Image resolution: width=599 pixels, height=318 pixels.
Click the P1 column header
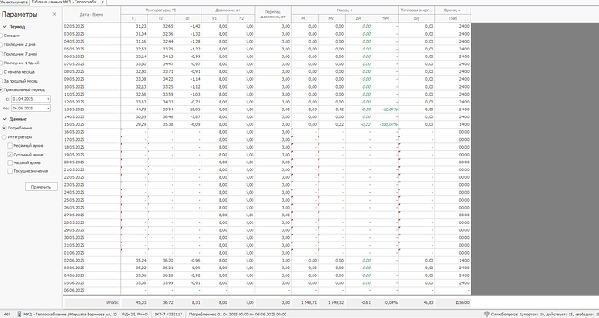214,18
